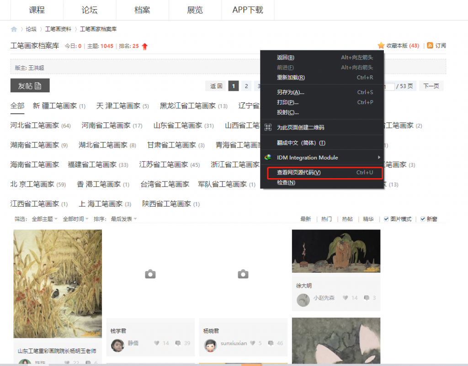468x366 pixels.
Task: Open the 课程 navigation tab
Action: tap(37, 10)
